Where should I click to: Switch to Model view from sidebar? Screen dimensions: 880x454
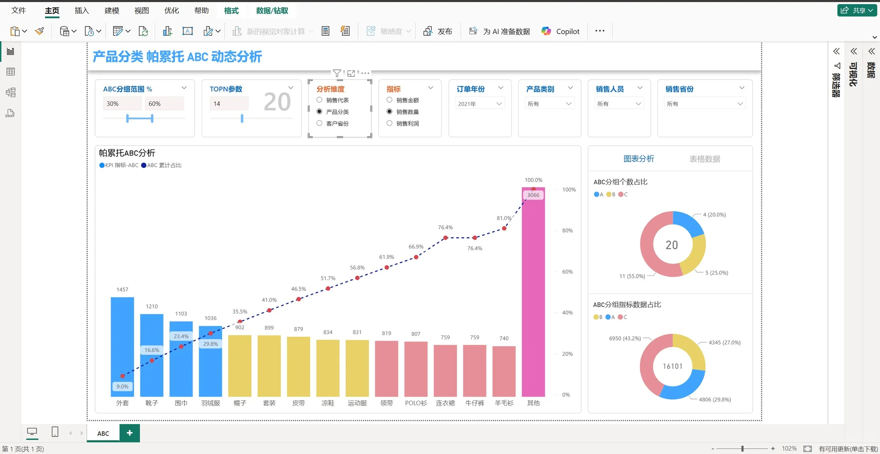click(10, 92)
